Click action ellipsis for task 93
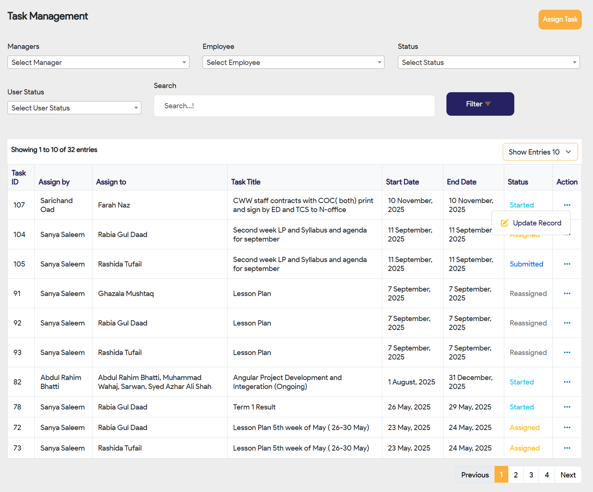593x492 pixels. 567,352
